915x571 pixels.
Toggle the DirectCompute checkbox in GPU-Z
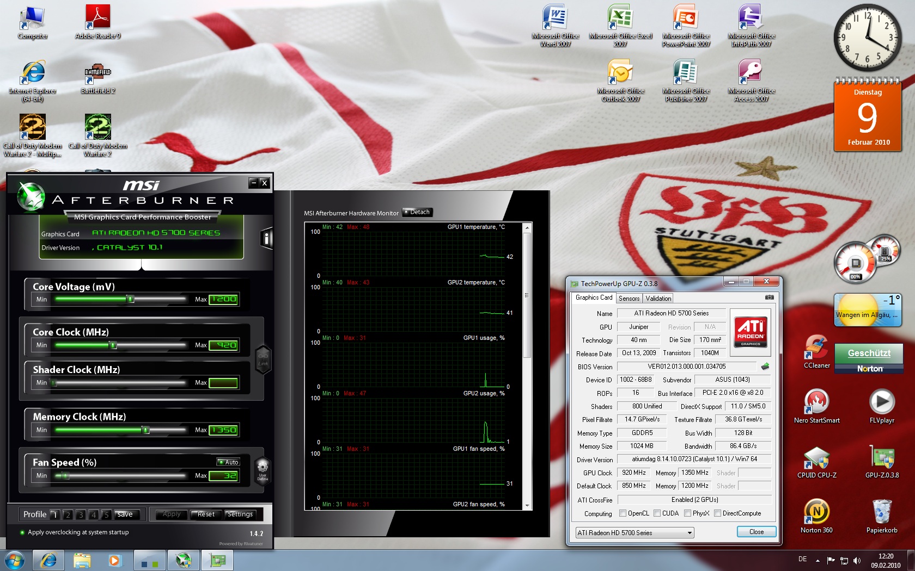(717, 513)
